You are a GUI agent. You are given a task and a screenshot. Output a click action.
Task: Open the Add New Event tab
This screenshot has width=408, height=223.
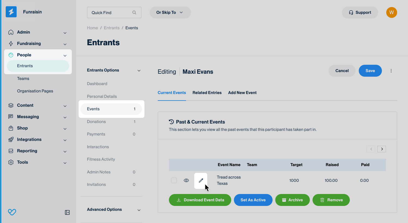click(242, 93)
